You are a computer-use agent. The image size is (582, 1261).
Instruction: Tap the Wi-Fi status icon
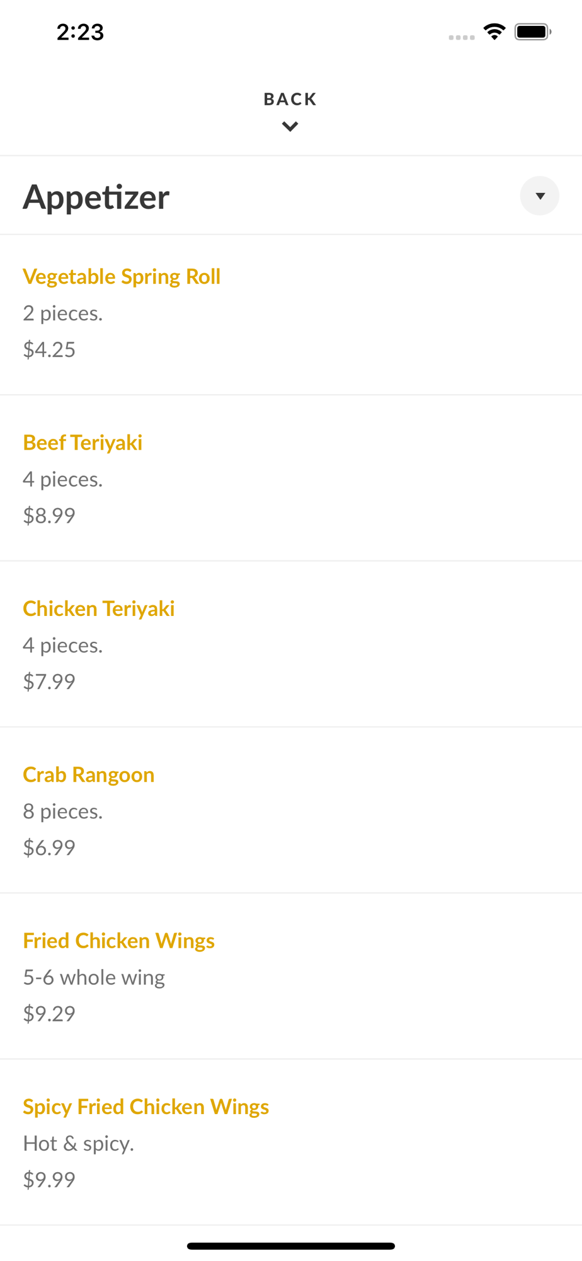(494, 32)
